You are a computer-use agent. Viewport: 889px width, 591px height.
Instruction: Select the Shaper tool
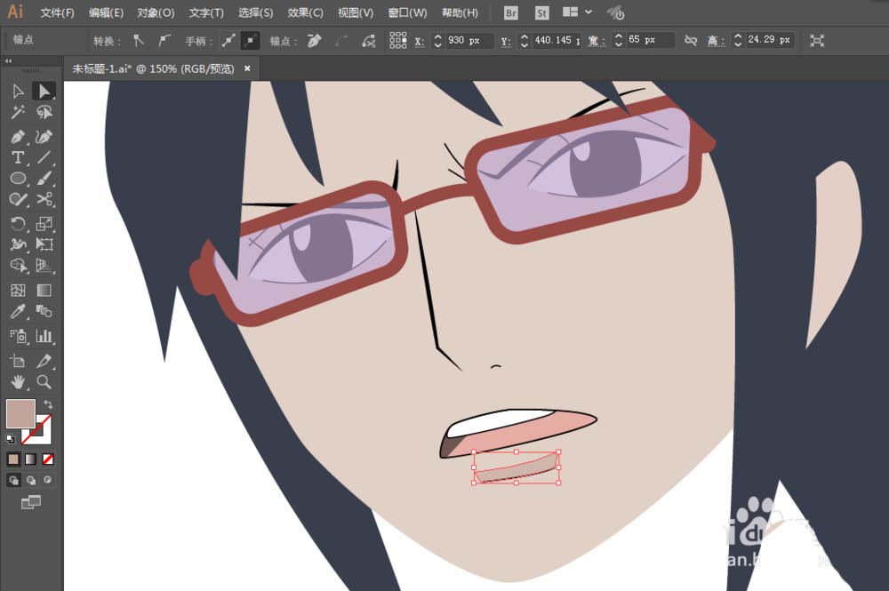click(x=18, y=199)
